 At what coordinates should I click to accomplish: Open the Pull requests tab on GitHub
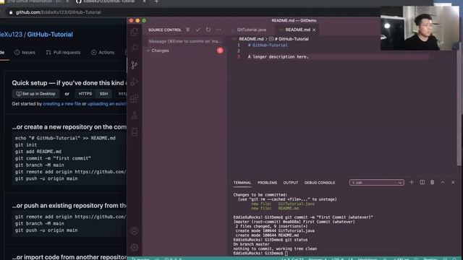tap(63, 53)
